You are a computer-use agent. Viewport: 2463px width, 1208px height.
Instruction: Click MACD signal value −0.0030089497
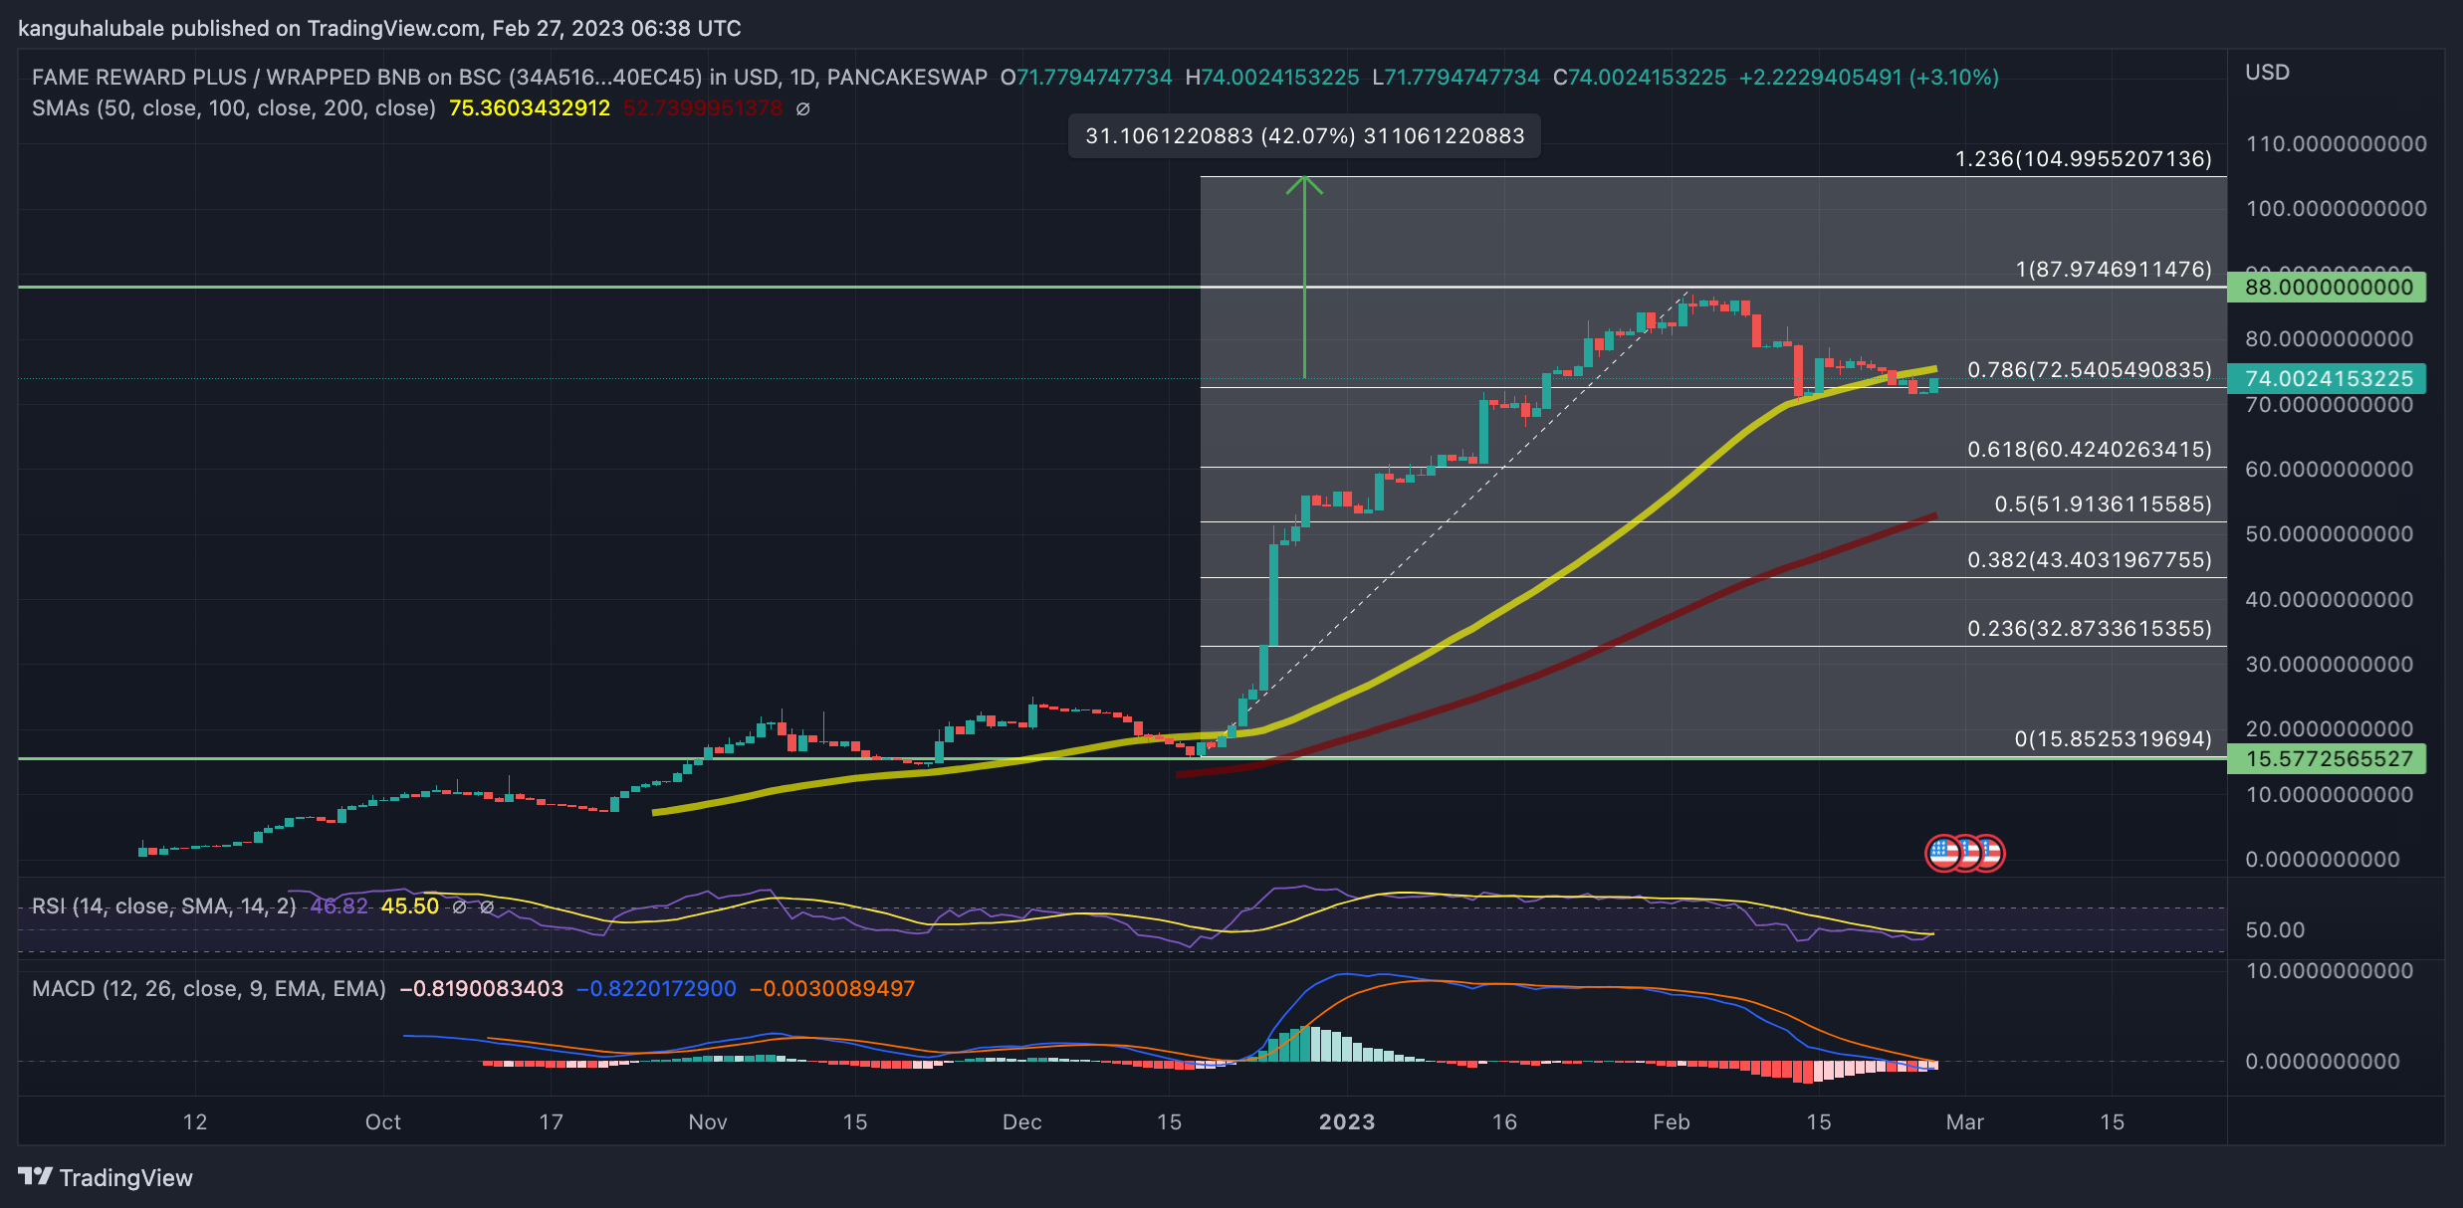(x=832, y=989)
